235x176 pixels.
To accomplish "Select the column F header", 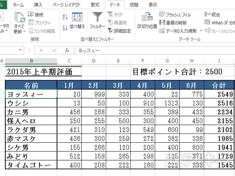I will [x=143, y=61].
